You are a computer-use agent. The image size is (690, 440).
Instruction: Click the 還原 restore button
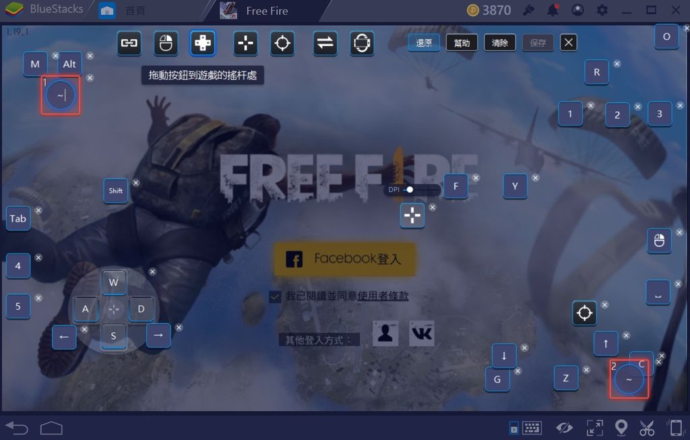(424, 42)
